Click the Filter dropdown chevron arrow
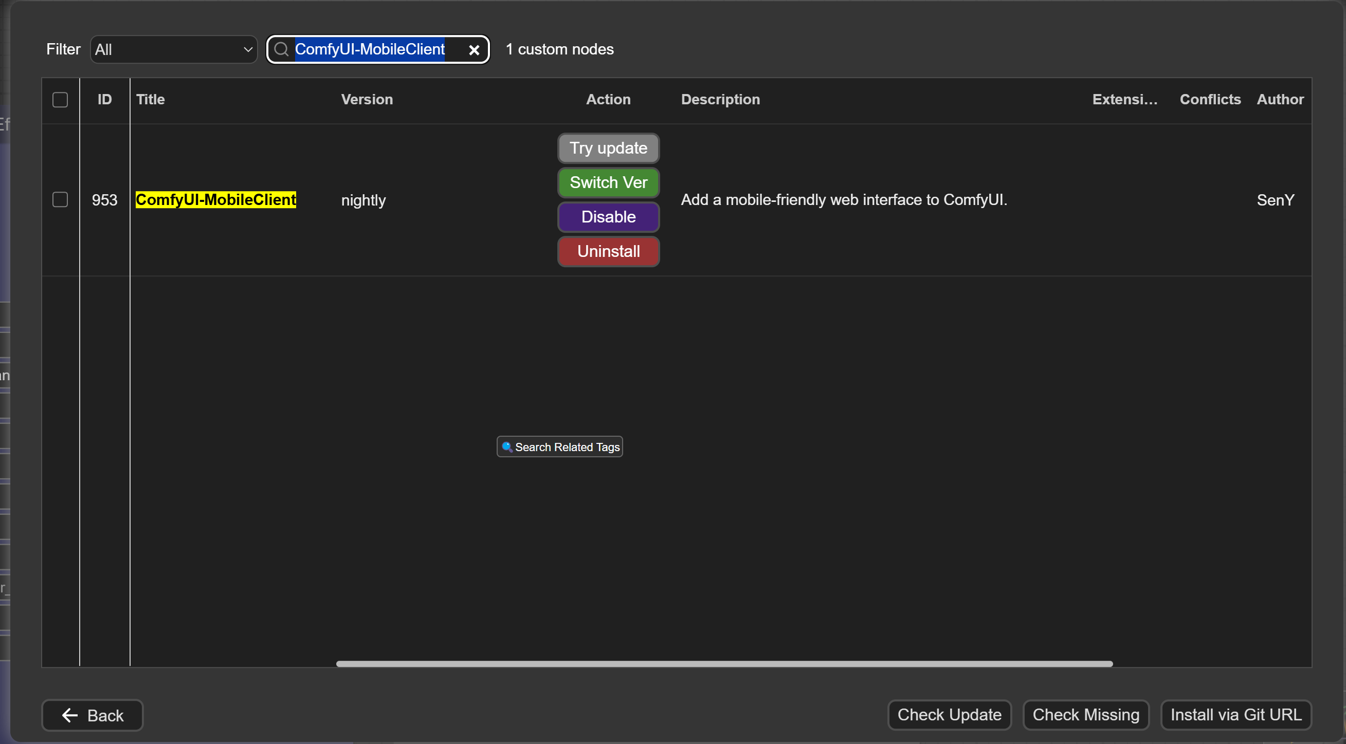 [248, 50]
